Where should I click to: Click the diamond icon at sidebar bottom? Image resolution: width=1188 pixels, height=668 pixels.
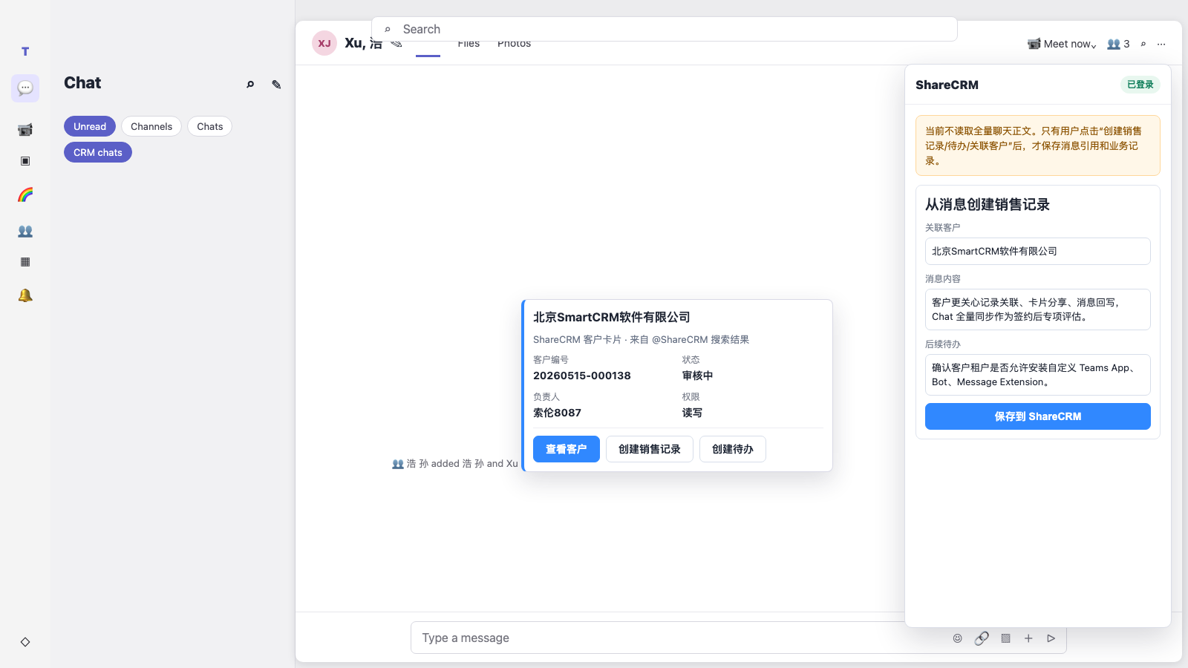click(x=25, y=642)
